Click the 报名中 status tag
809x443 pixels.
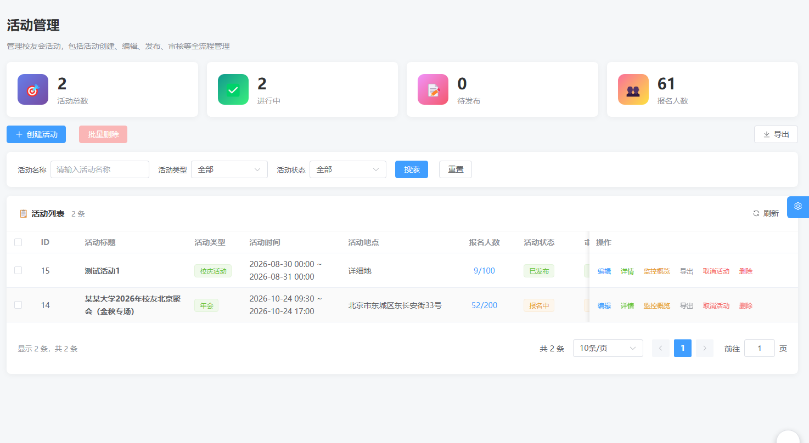tap(539, 305)
